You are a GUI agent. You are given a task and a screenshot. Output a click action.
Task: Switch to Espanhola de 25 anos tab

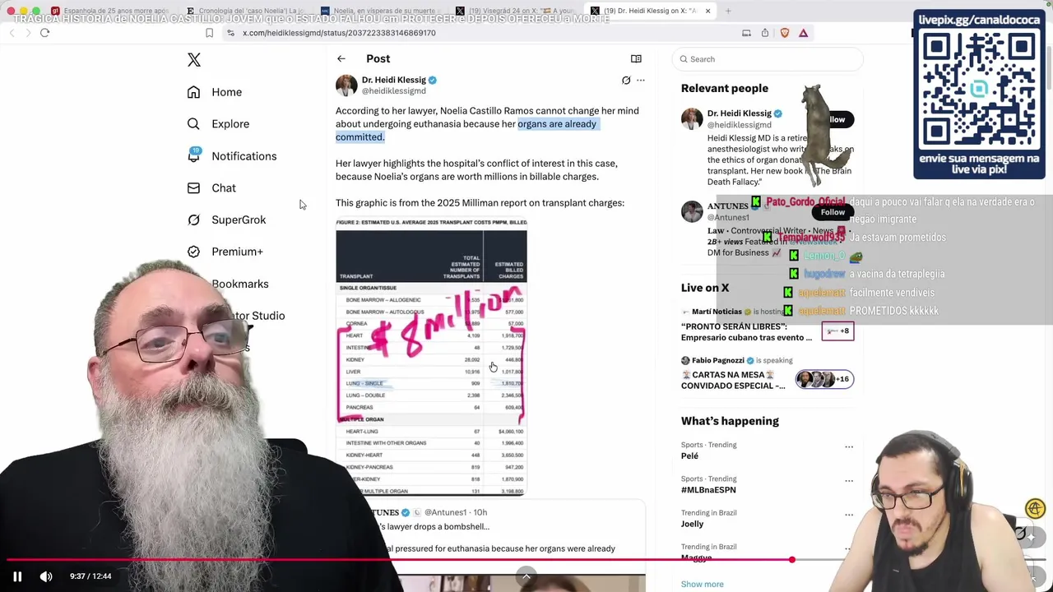point(110,11)
